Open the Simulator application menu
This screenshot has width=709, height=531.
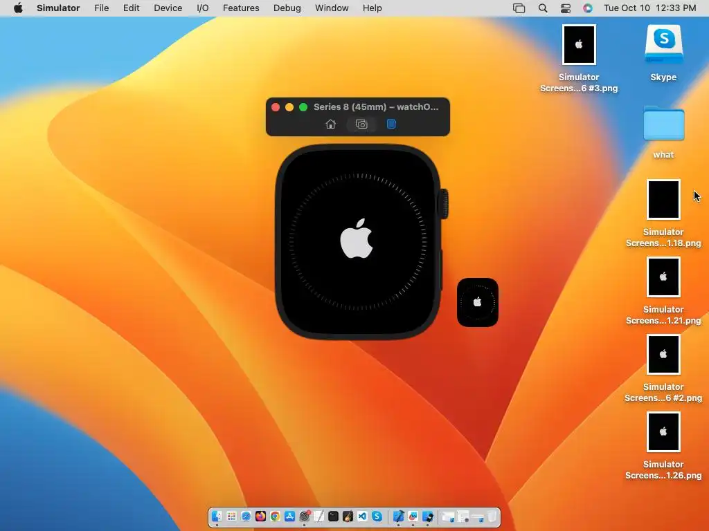pyautogui.click(x=58, y=8)
